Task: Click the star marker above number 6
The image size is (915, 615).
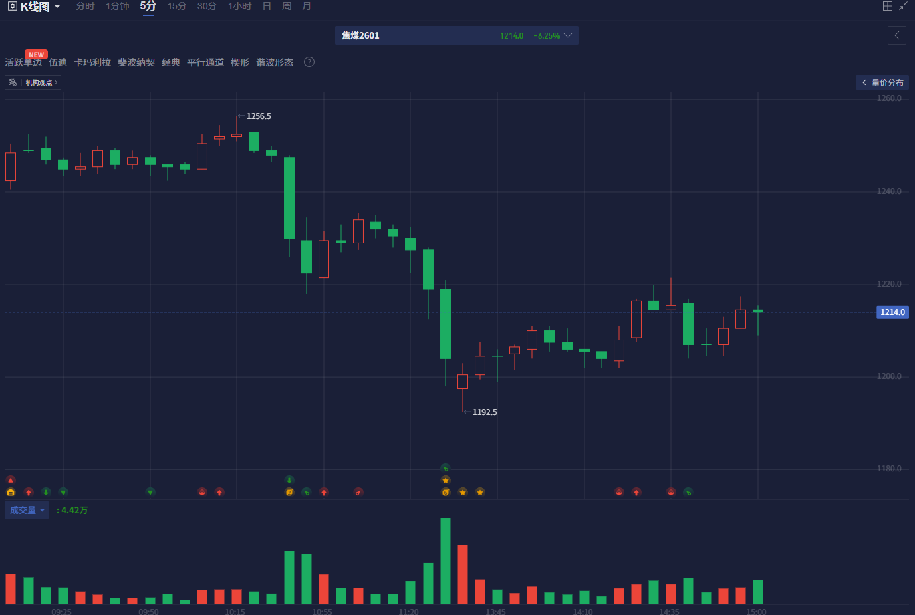Action: point(446,480)
